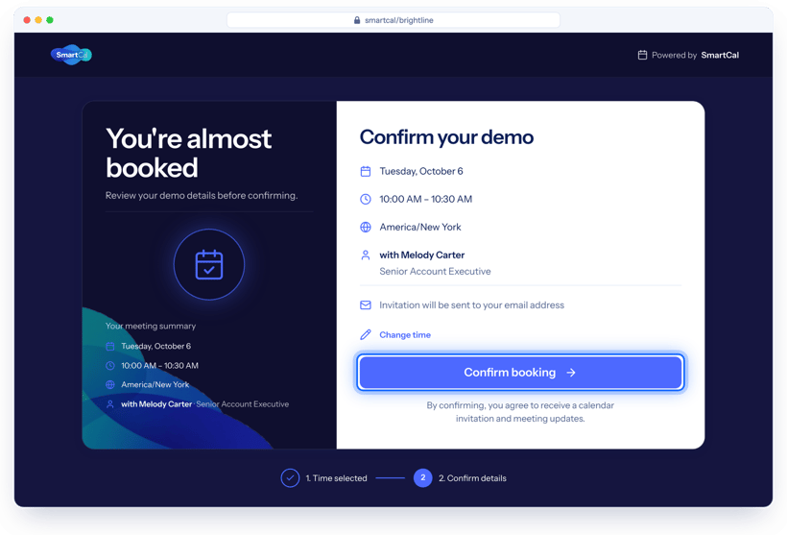Click the You're almost booked heading
The image size is (787, 535).
(x=188, y=153)
